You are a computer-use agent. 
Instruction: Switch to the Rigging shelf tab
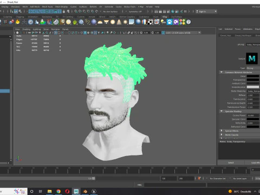(20, 17)
